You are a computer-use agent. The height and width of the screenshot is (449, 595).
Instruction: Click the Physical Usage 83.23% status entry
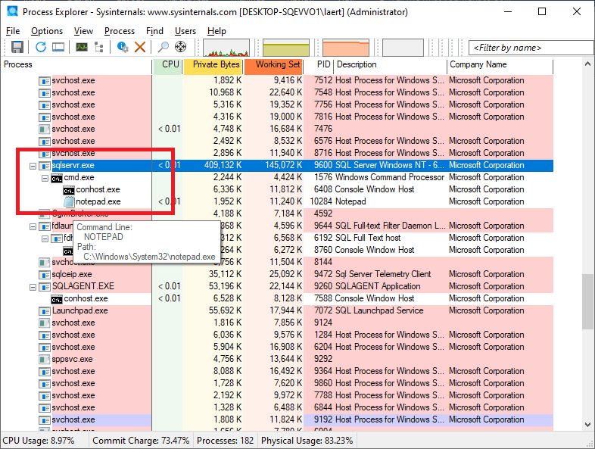[307, 441]
